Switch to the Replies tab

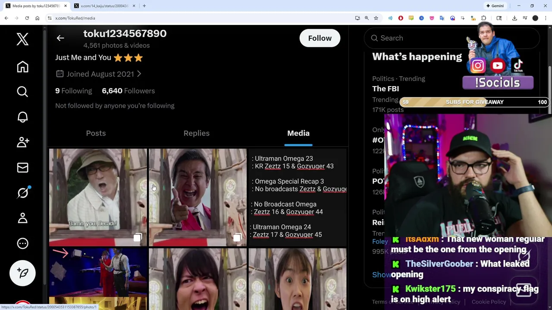point(196,133)
